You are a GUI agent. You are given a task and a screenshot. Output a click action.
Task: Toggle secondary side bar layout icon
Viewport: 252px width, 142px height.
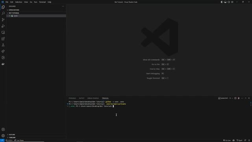coord(229,2)
